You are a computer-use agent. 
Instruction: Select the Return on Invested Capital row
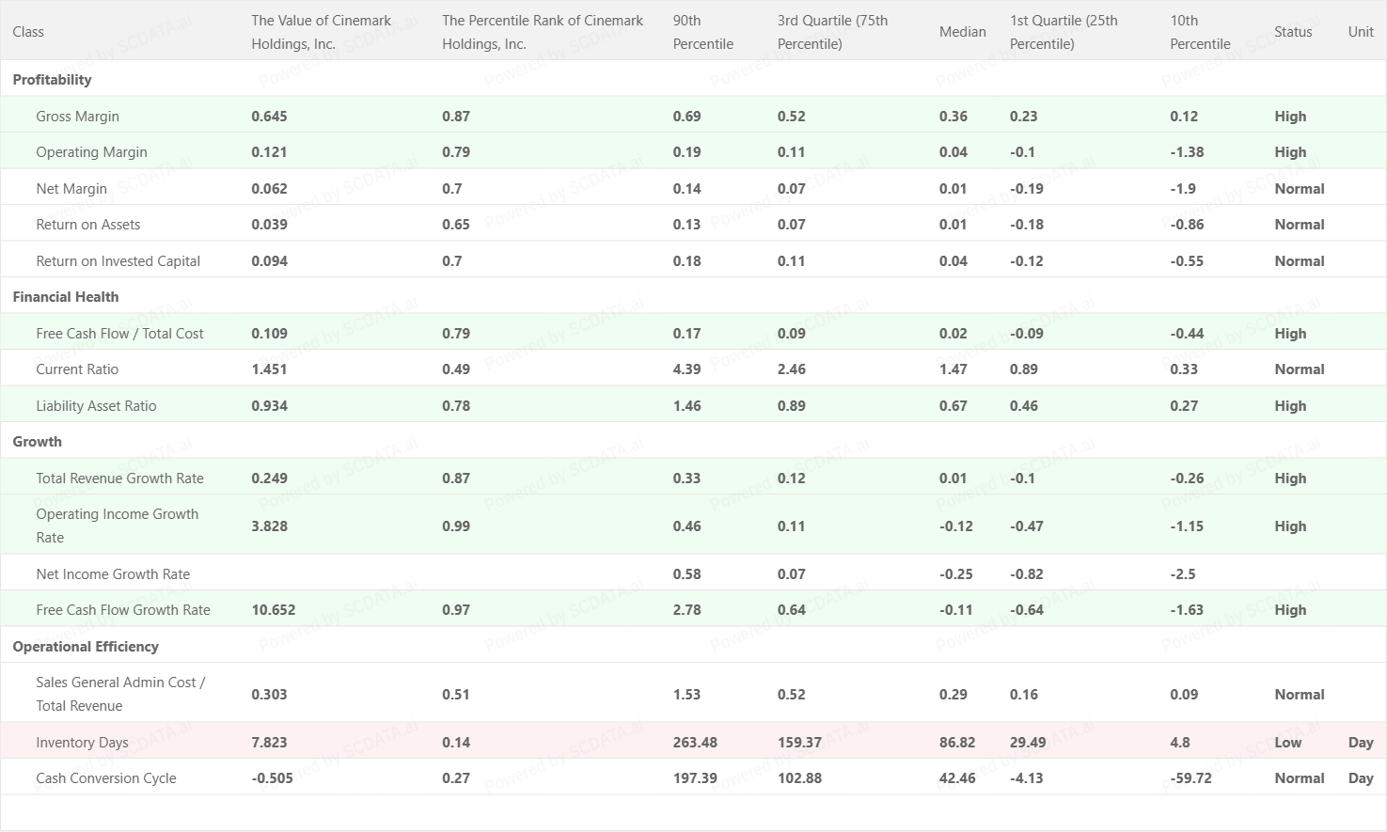click(x=118, y=261)
